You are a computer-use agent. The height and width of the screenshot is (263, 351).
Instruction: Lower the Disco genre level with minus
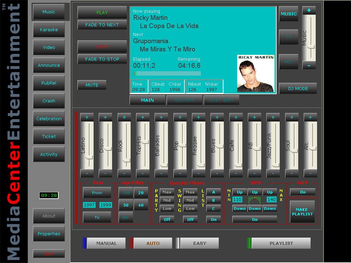click(105, 174)
